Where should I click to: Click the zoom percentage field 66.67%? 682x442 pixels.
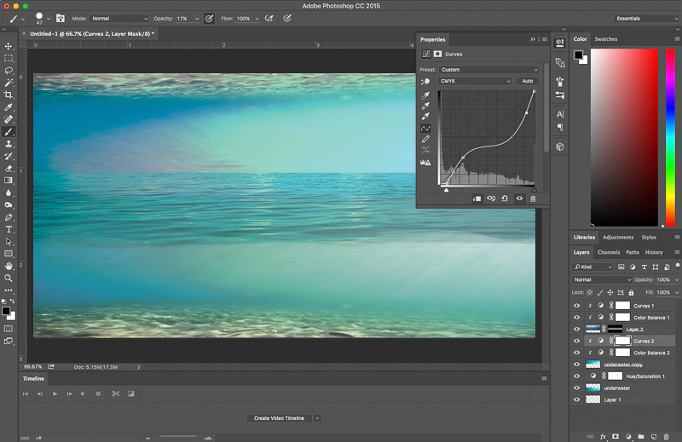(x=32, y=367)
